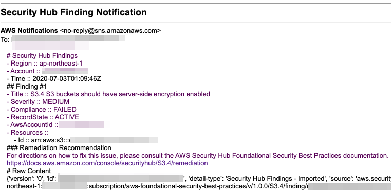Click the Security Hub Finding Notification subject heading
This screenshot has width=391, height=190.
coord(73,12)
